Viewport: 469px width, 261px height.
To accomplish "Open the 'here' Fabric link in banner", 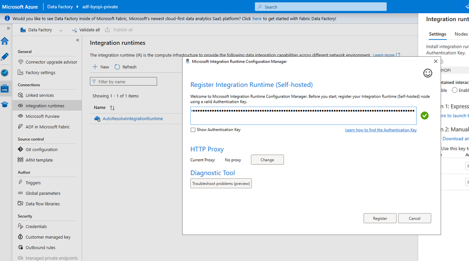I will point(257,18).
